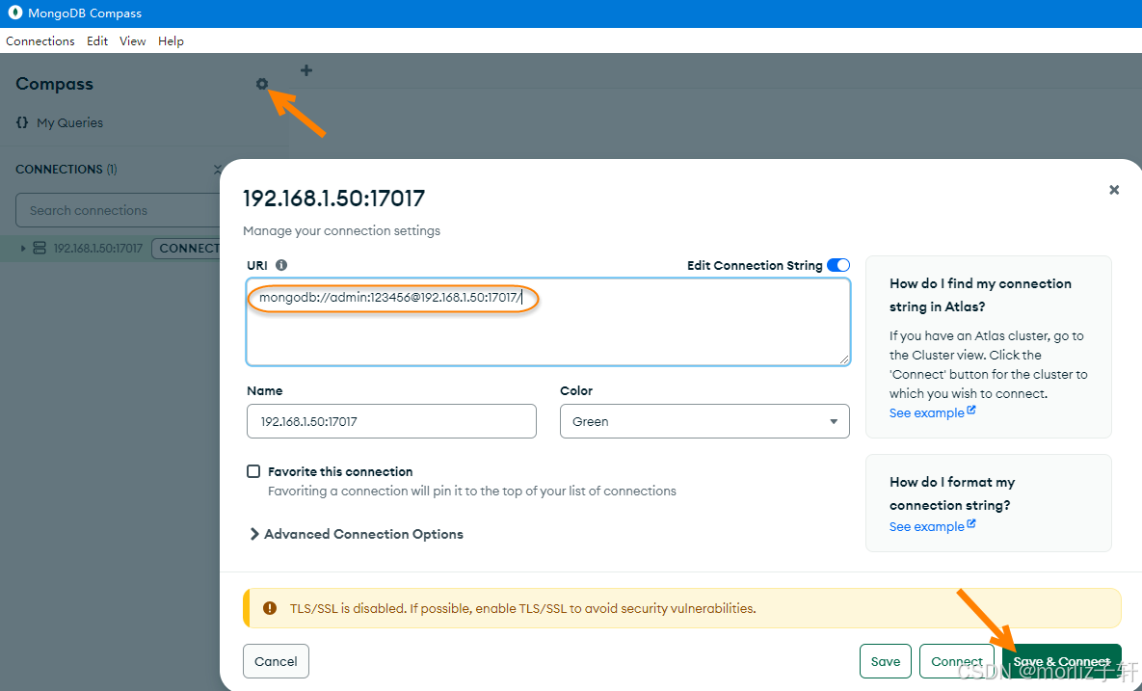Open See example link for formatting connection string
Screen dimensions: 1142x691
[932, 525]
